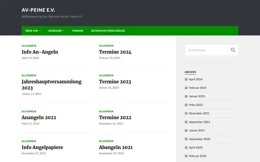
Task: Open the Termine 2023 post
Action: (115, 82)
